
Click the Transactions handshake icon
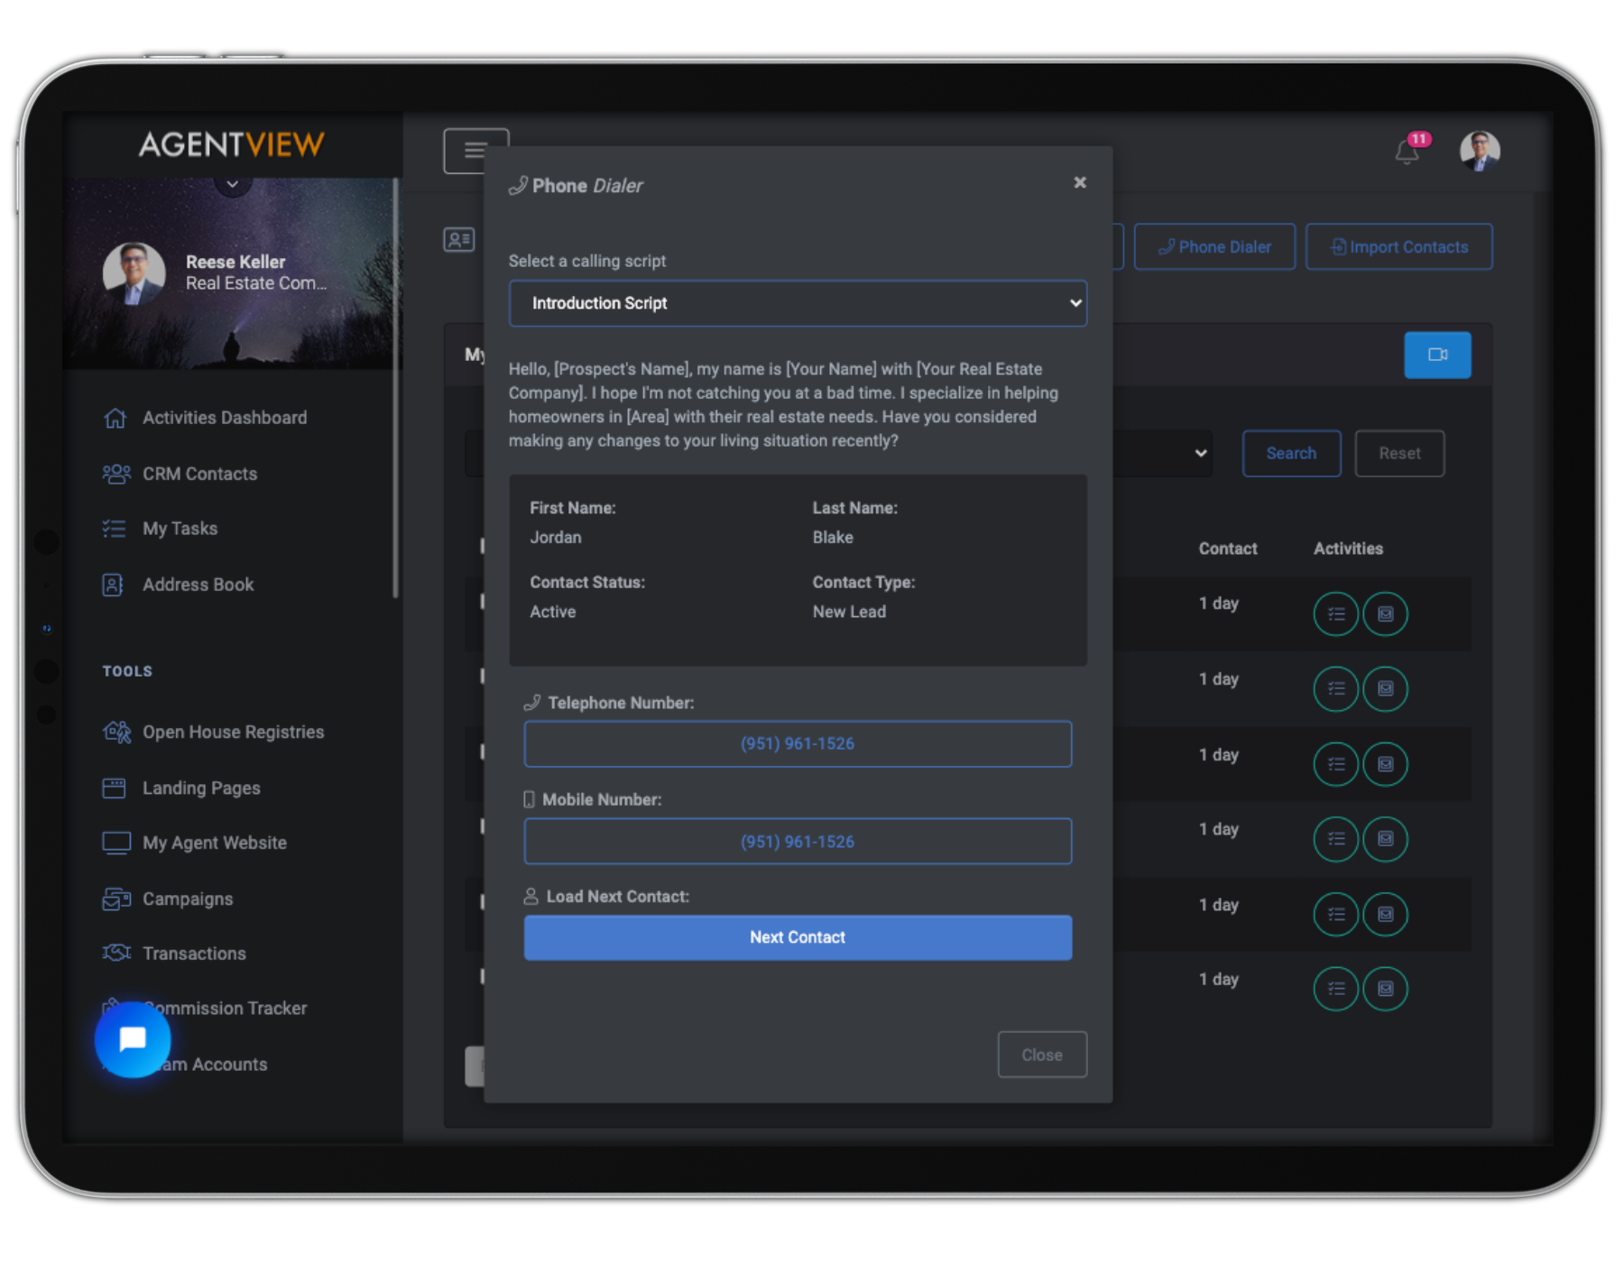(115, 953)
